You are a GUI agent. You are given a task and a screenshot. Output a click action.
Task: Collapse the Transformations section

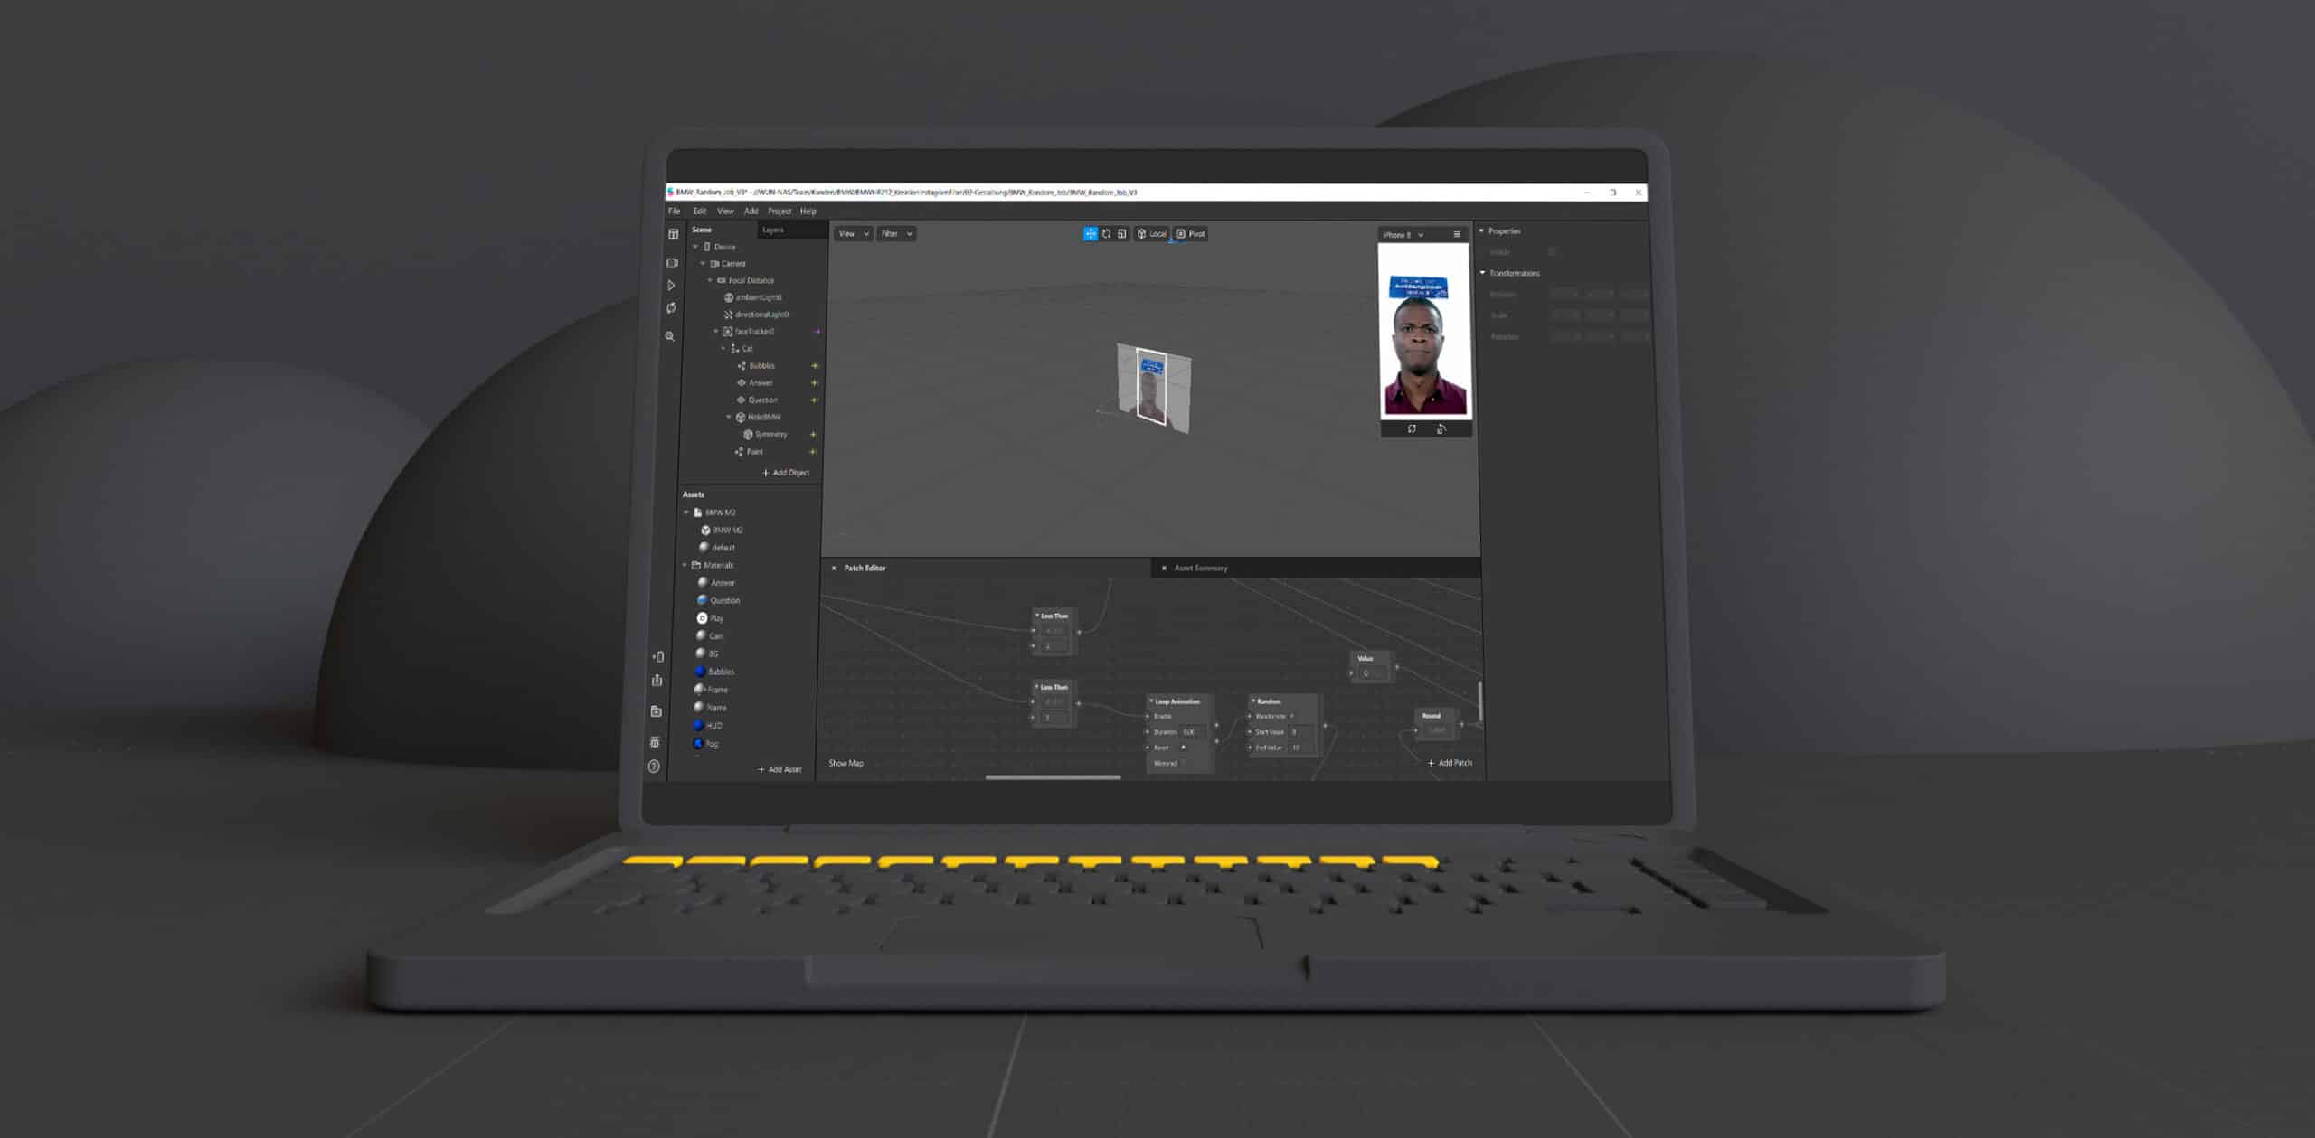(x=1483, y=273)
